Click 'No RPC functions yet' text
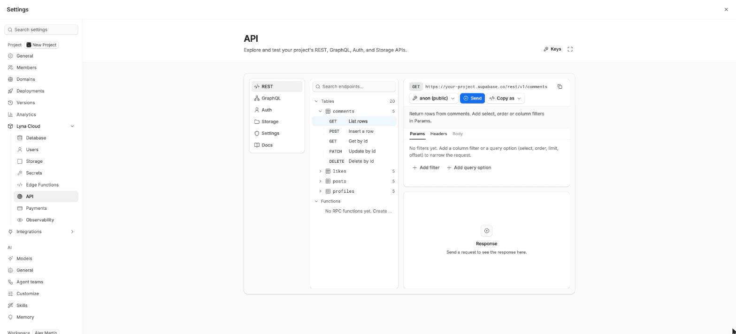 (x=359, y=211)
